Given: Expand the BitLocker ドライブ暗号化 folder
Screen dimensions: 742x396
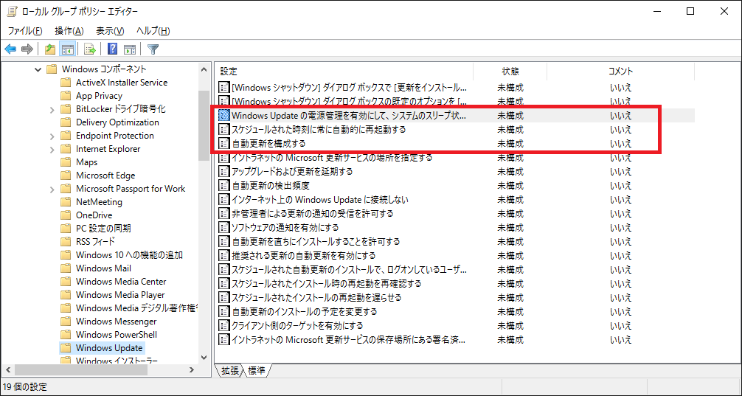Looking at the screenshot, I should [x=52, y=109].
